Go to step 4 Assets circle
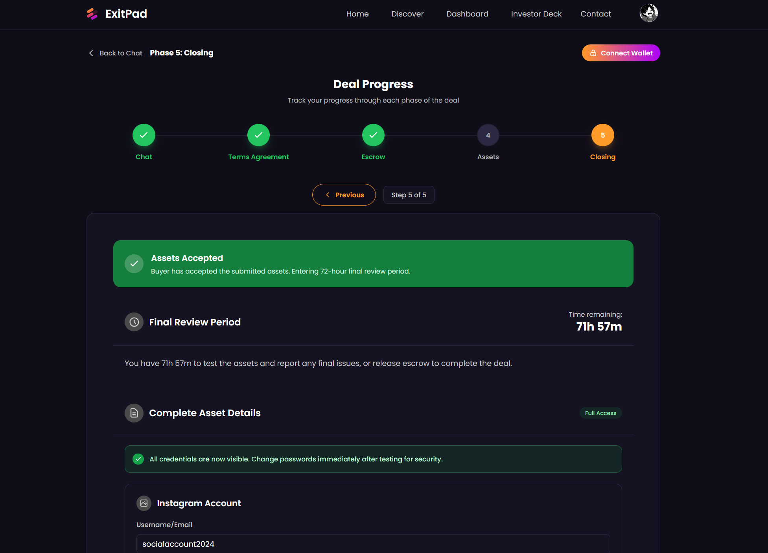The height and width of the screenshot is (553, 768). tap(488, 135)
